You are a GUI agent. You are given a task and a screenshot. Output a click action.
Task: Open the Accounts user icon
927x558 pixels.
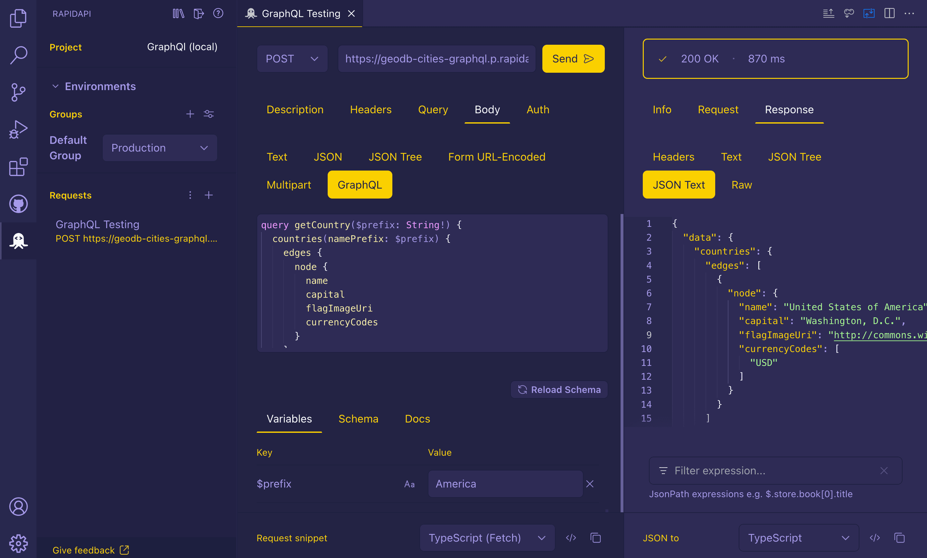18,507
